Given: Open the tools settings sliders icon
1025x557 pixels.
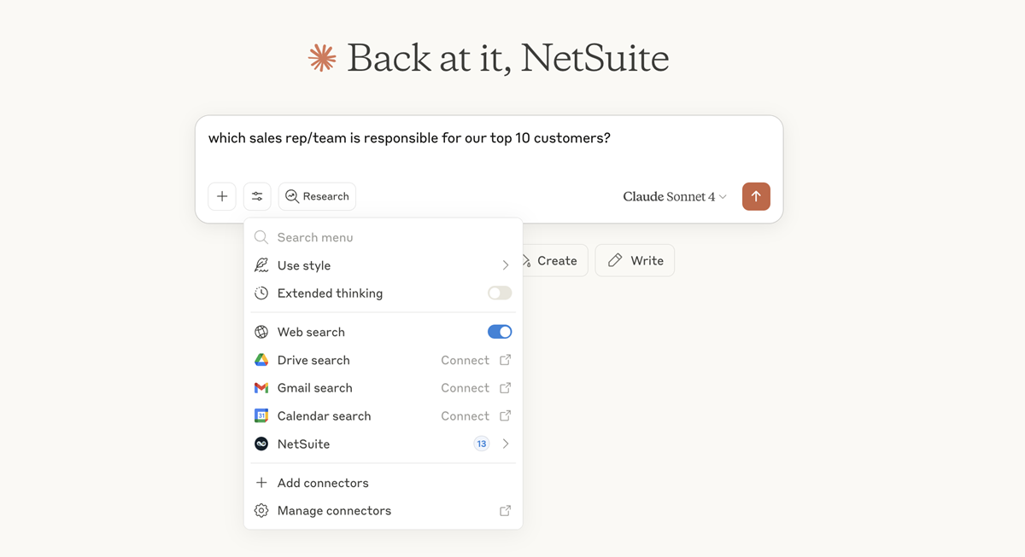Looking at the screenshot, I should pos(257,196).
